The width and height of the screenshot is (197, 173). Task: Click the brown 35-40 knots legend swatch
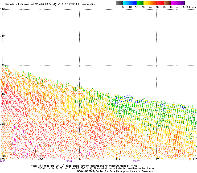coord(168,3)
